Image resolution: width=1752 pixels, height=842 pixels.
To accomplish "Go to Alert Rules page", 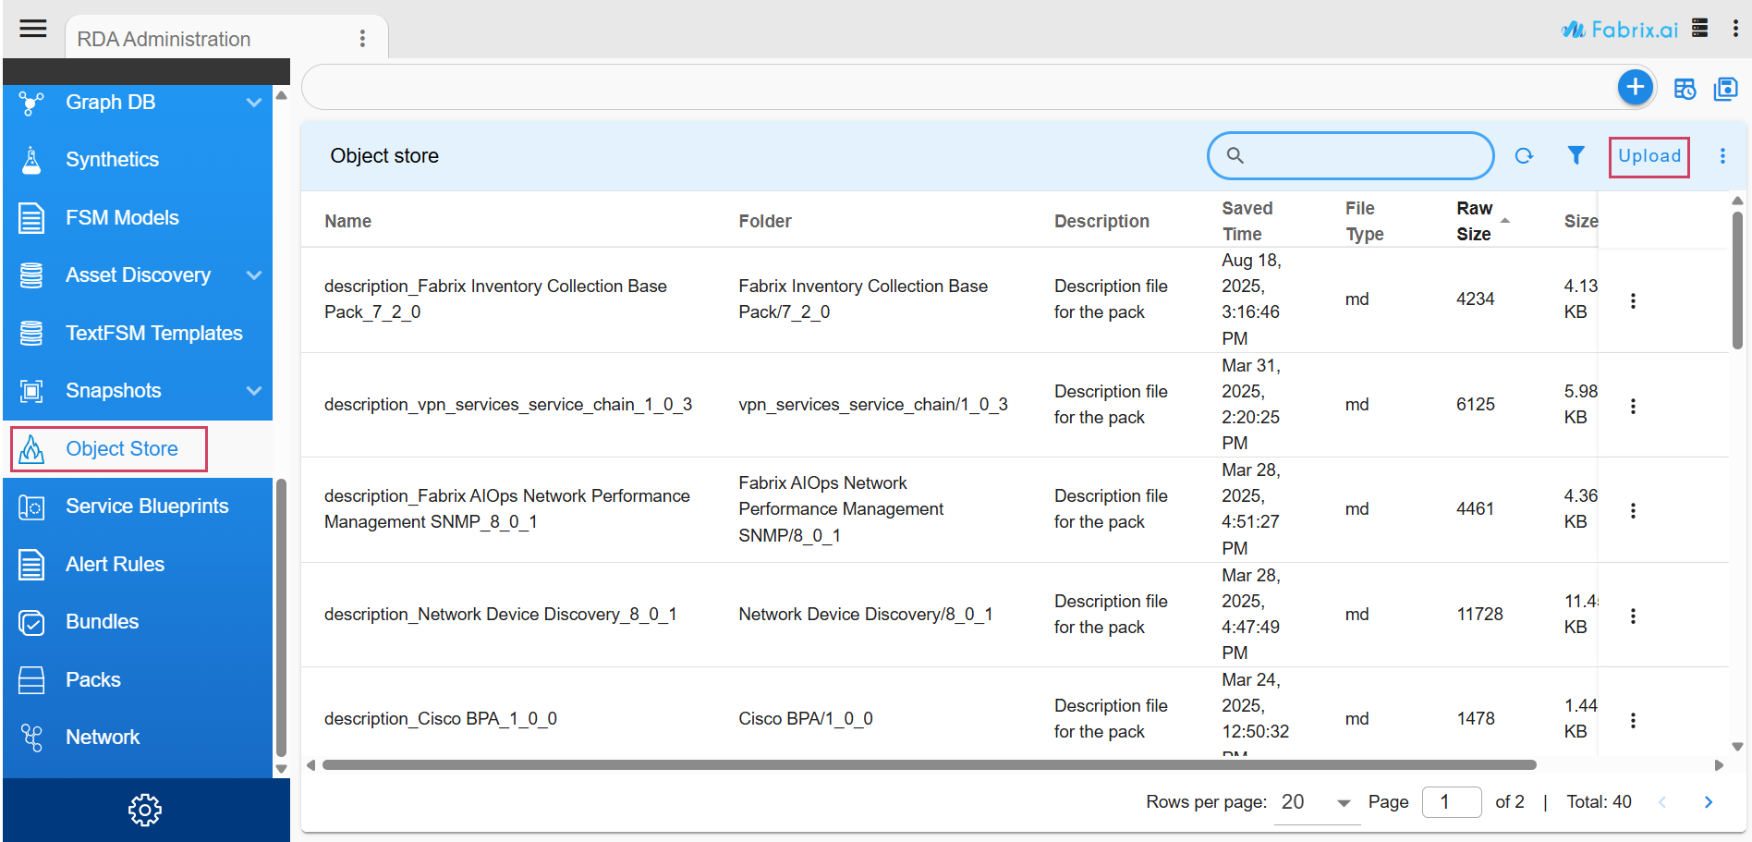I will click(x=115, y=564).
